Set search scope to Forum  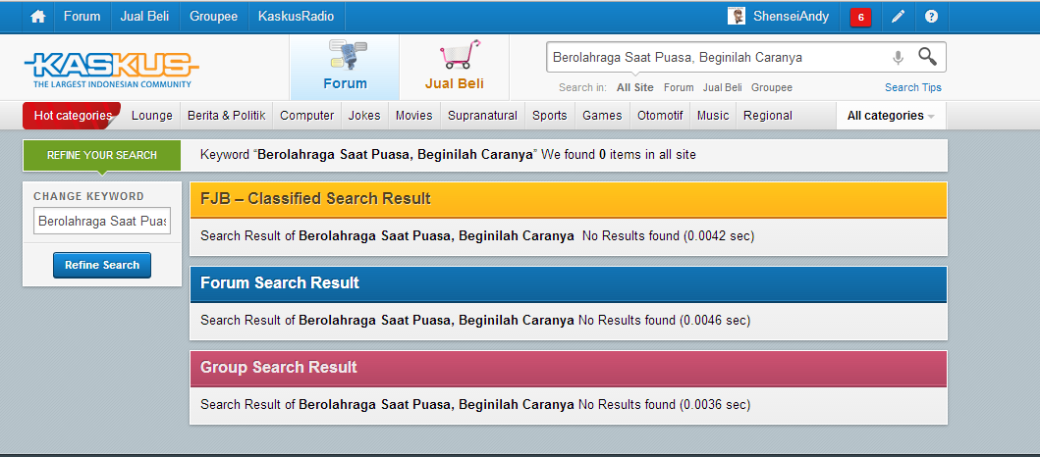[x=679, y=87]
